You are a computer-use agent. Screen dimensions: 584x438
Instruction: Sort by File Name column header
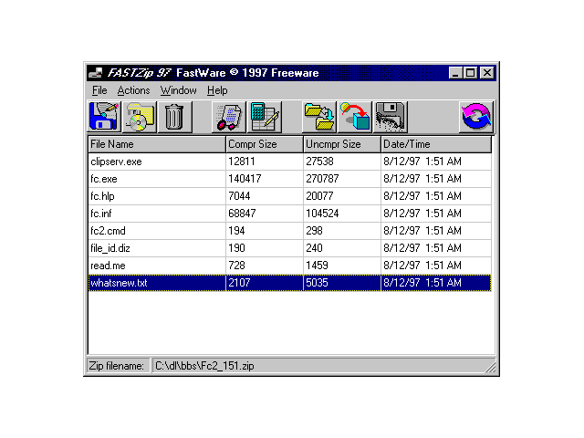coord(156,144)
